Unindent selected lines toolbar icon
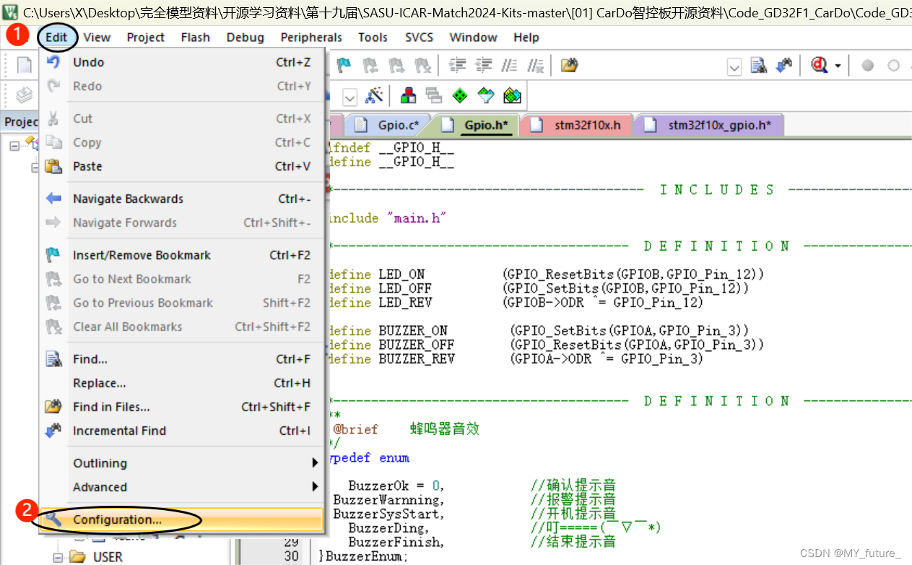 483,66
